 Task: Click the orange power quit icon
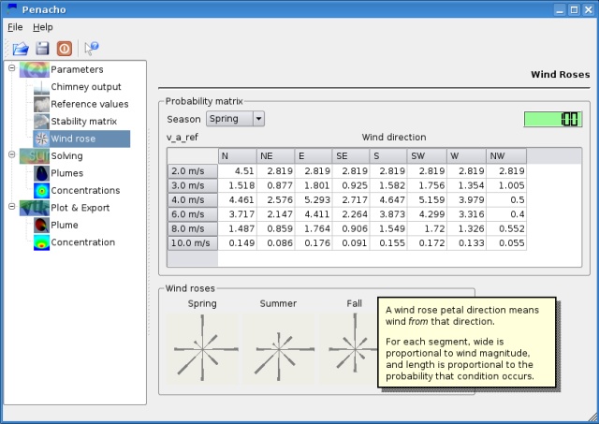tap(65, 49)
